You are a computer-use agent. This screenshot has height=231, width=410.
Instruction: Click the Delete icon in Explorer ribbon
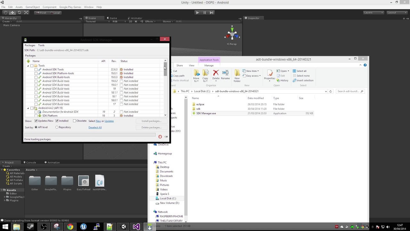216,75
